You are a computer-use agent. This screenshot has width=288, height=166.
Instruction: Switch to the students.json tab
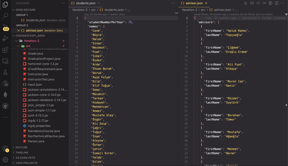85,3
